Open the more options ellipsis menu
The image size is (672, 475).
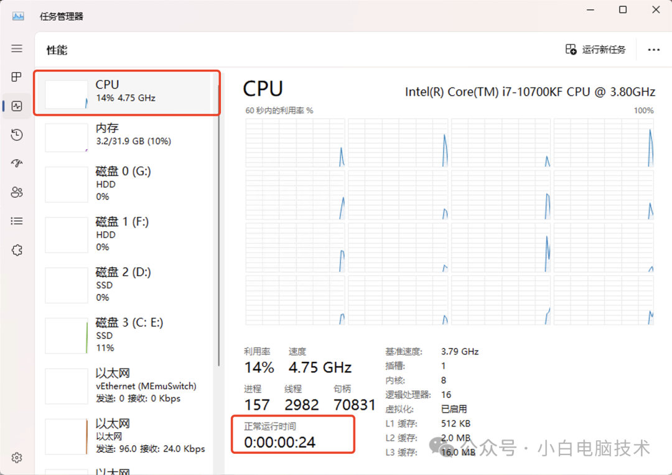[x=653, y=50]
